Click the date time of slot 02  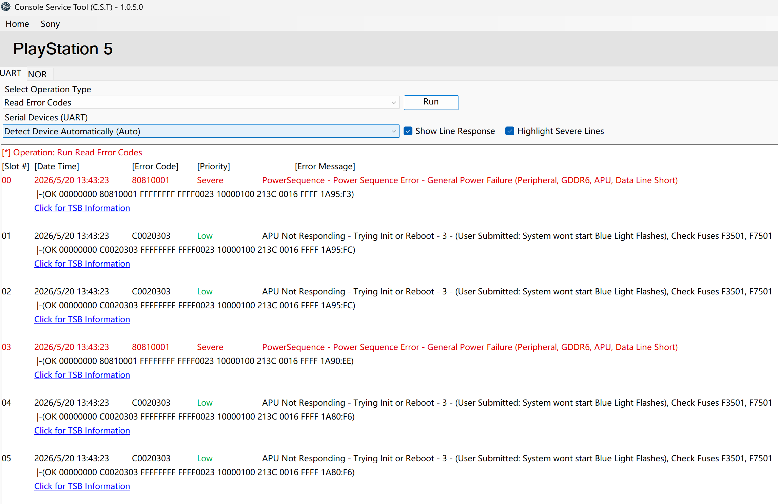pyautogui.click(x=72, y=291)
